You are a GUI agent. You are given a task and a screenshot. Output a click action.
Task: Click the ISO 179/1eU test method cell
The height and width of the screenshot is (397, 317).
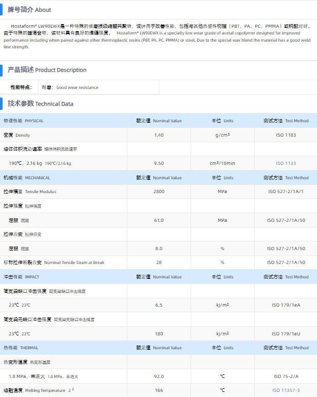(x=286, y=333)
